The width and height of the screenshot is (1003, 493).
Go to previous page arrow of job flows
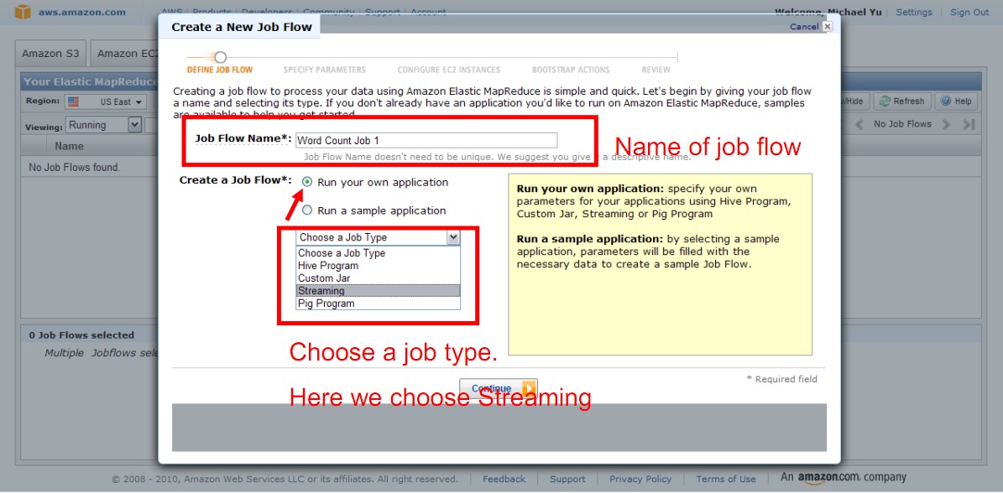click(859, 125)
